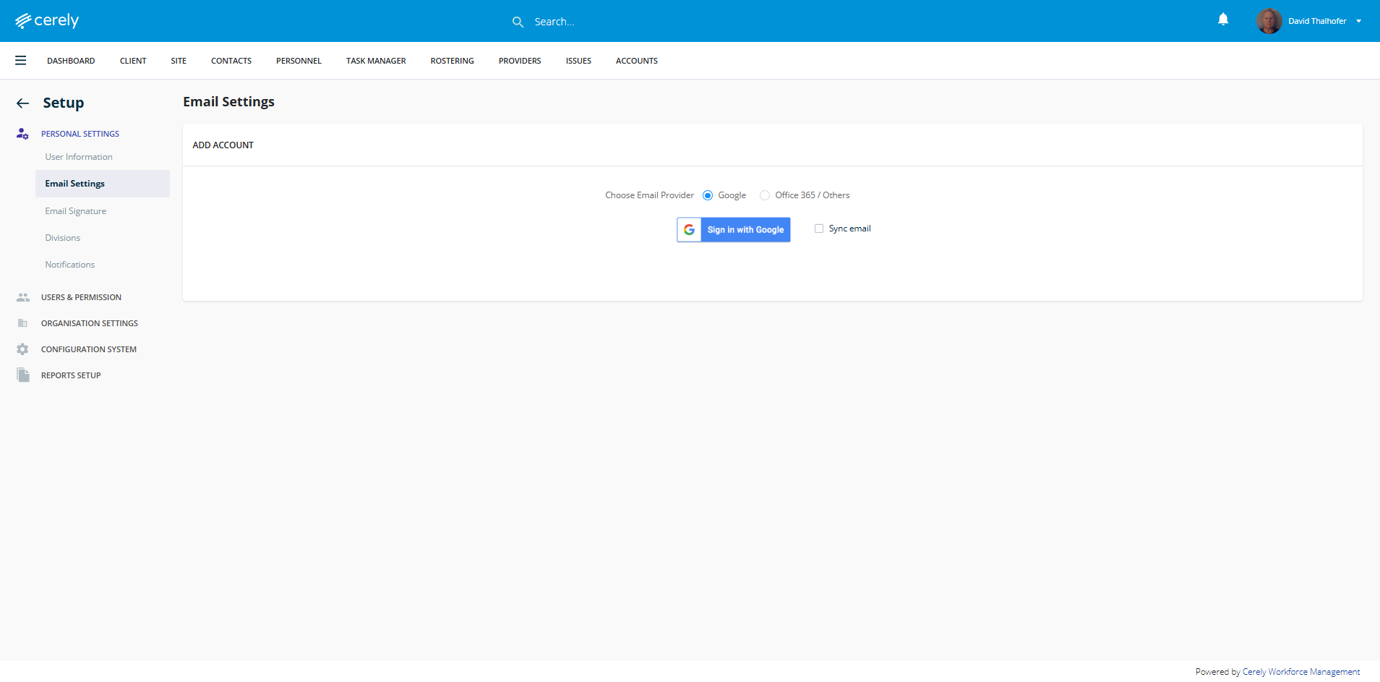
Task: Select Office 365 / Others radio button
Action: coord(765,195)
